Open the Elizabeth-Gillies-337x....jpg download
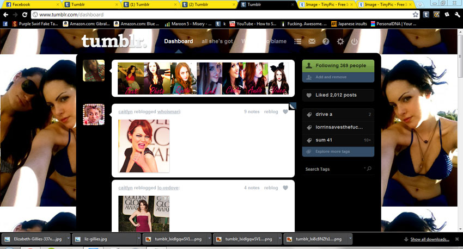The image size is (463, 249). 33,239
